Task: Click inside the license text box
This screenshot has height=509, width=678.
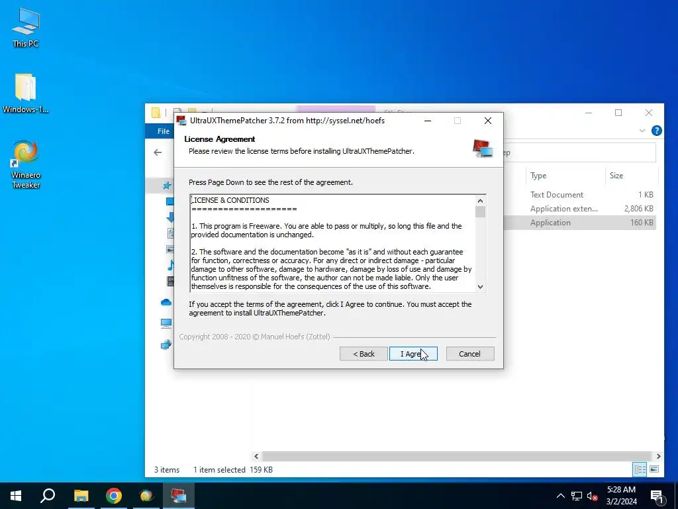Action: (x=333, y=243)
